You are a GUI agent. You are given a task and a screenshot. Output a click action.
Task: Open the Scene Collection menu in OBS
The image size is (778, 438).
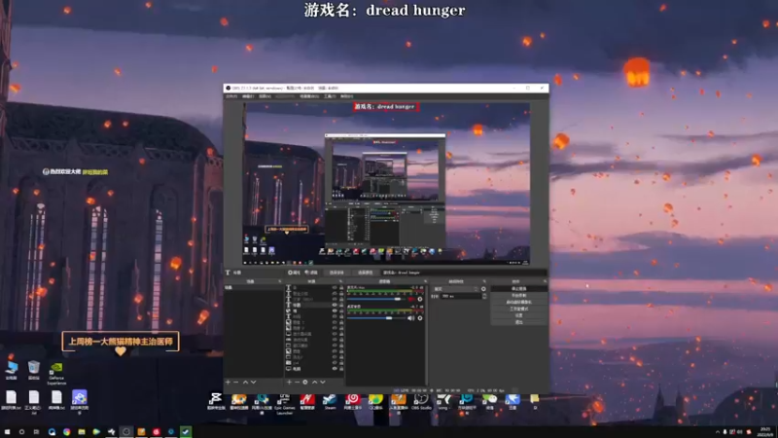(x=309, y=96)
